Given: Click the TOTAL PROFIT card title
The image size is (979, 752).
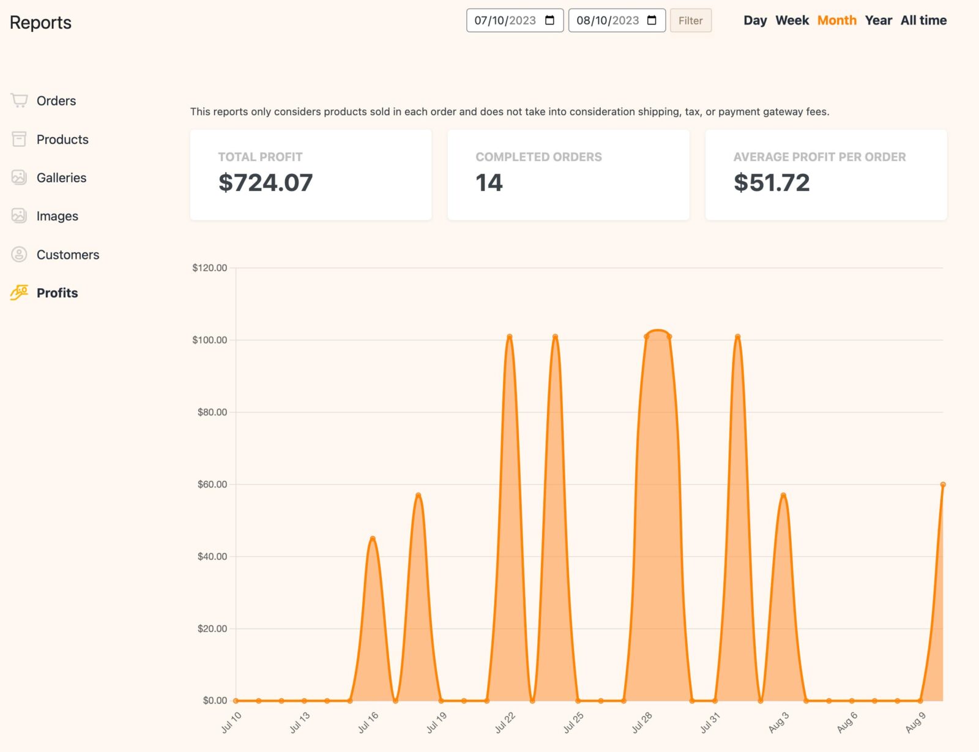Looking at the screenshot, I should click(260, 157).
